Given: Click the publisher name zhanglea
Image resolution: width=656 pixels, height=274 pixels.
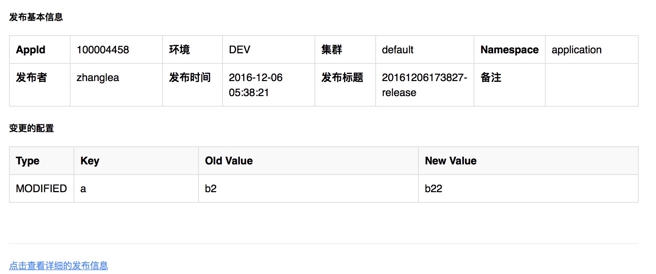Looking at the screenshot, I should pos(98,78).
